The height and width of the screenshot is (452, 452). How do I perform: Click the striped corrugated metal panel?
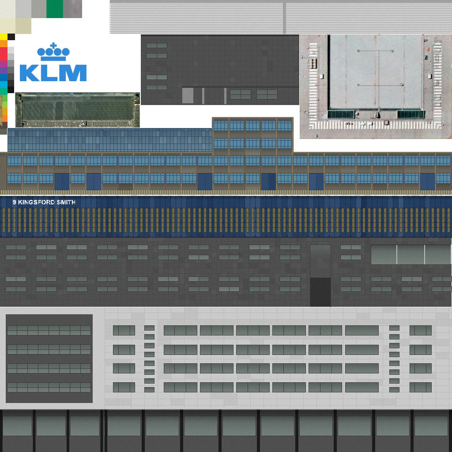coord(280,17)
